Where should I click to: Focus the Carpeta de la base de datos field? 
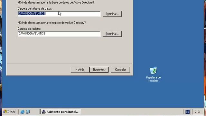[x=59, y=14]
